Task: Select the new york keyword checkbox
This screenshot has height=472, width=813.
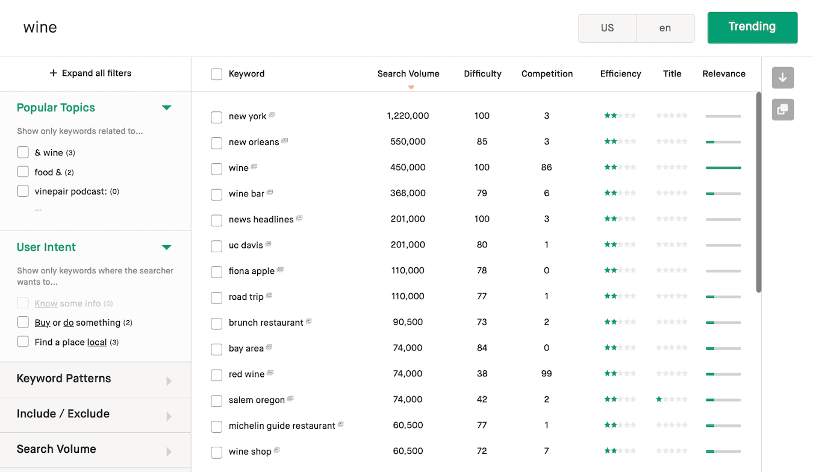Action: pos(217,117)
